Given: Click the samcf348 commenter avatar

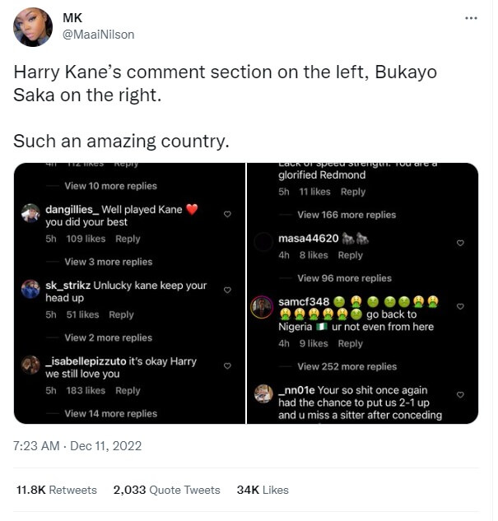Looking at the screenshot, I should click(x=263, y=305).
